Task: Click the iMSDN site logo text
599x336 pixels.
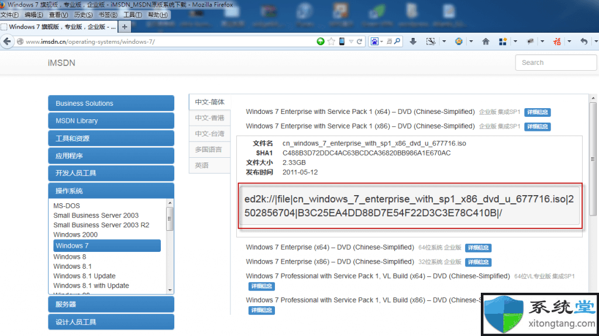Action: (61, 63)
